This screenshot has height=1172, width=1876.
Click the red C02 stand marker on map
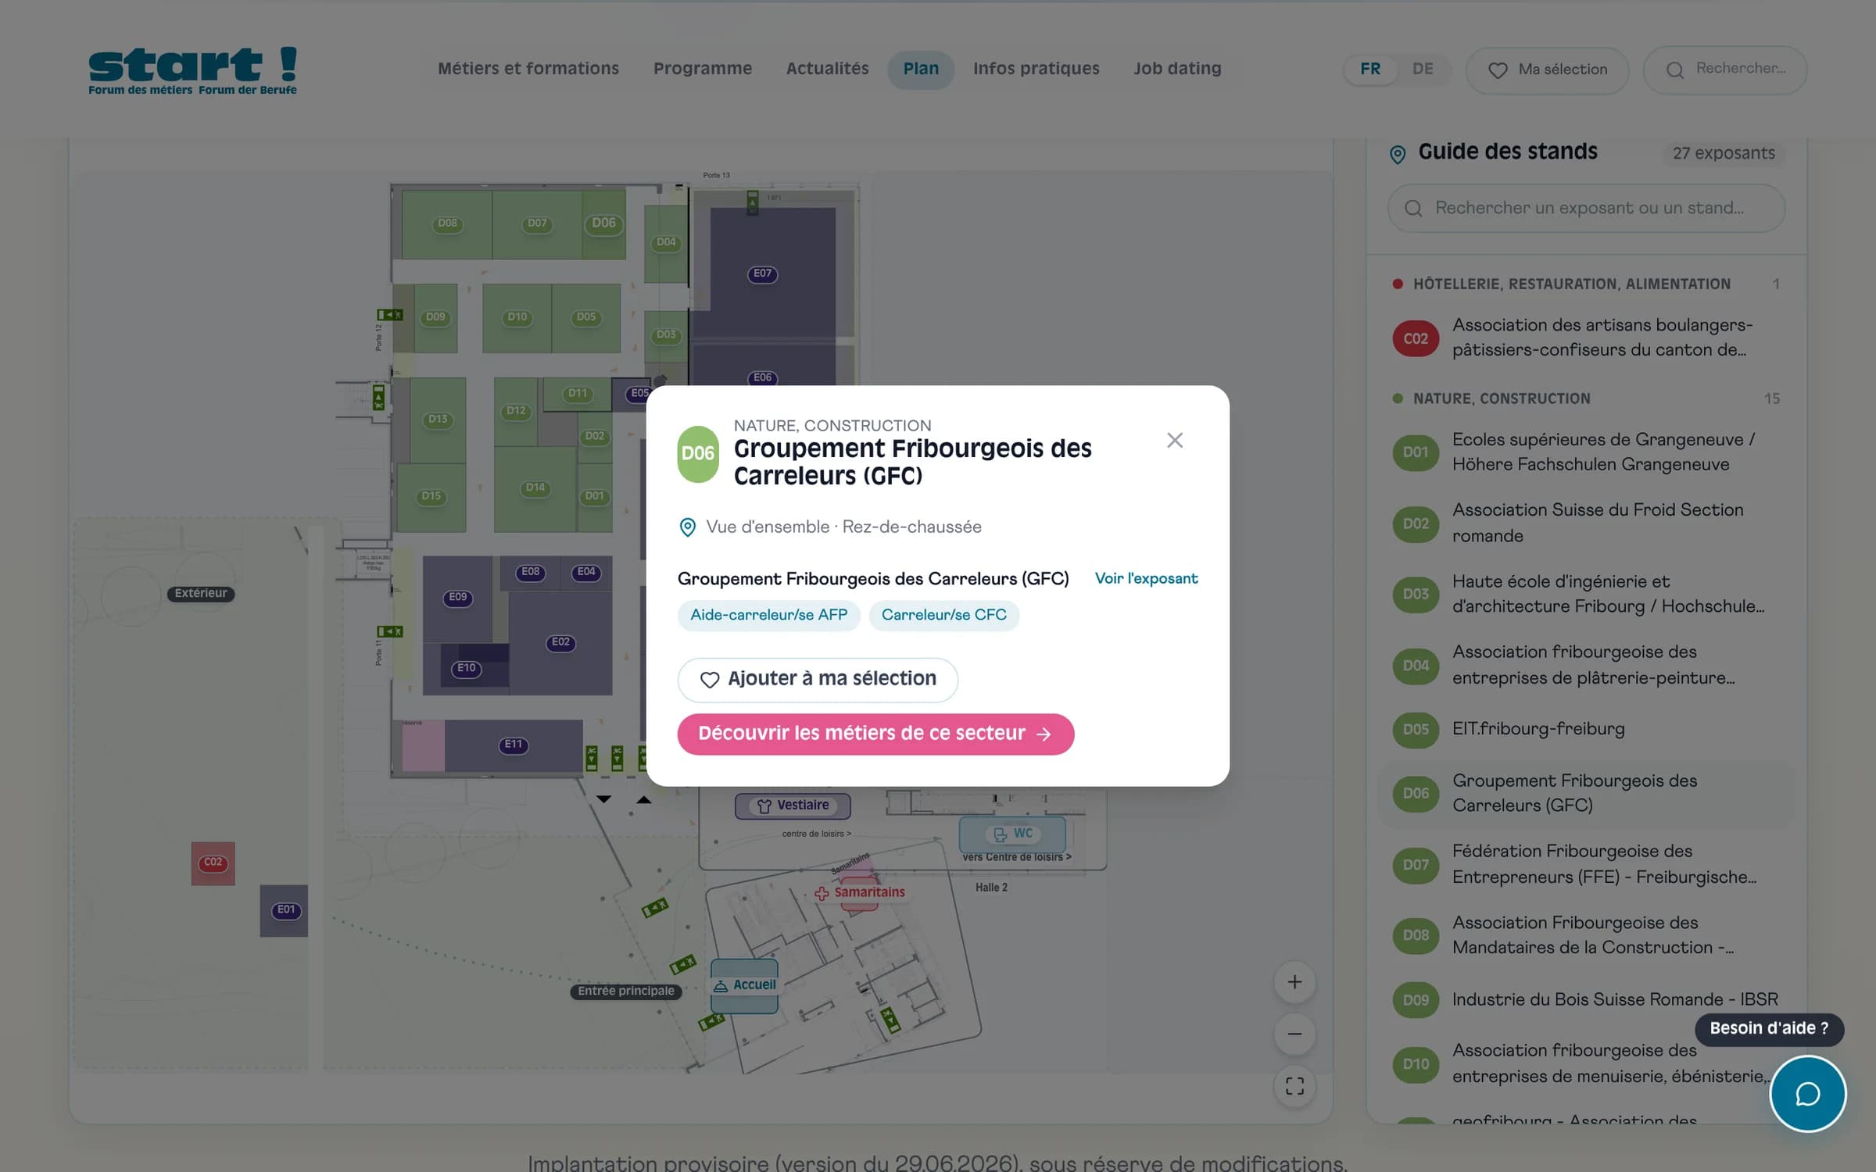coord(213,863)
